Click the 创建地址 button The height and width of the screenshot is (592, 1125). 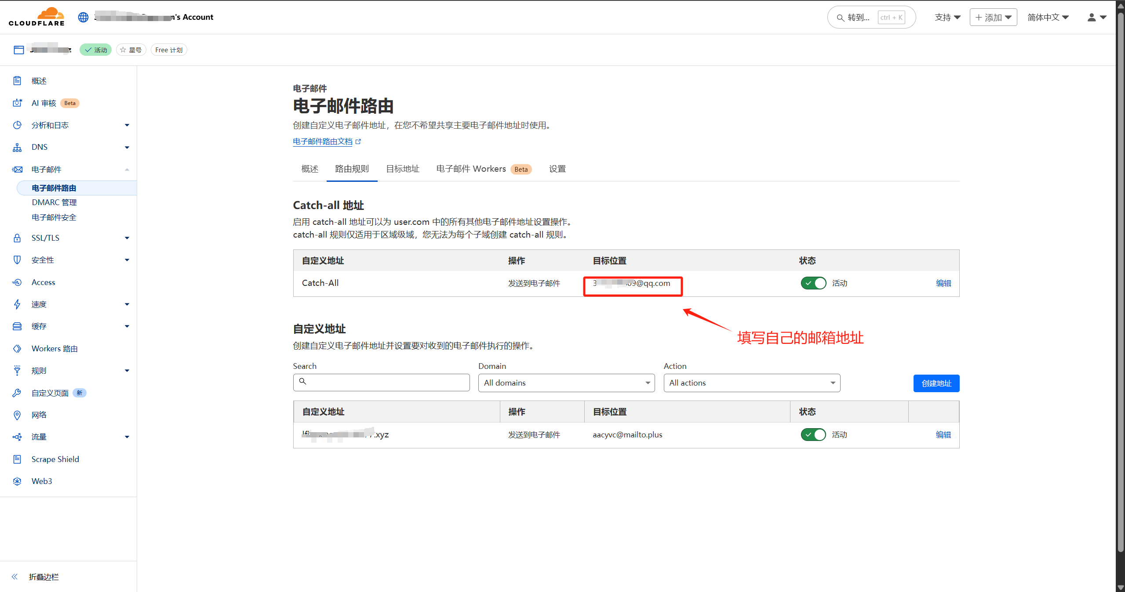[936, 383]
